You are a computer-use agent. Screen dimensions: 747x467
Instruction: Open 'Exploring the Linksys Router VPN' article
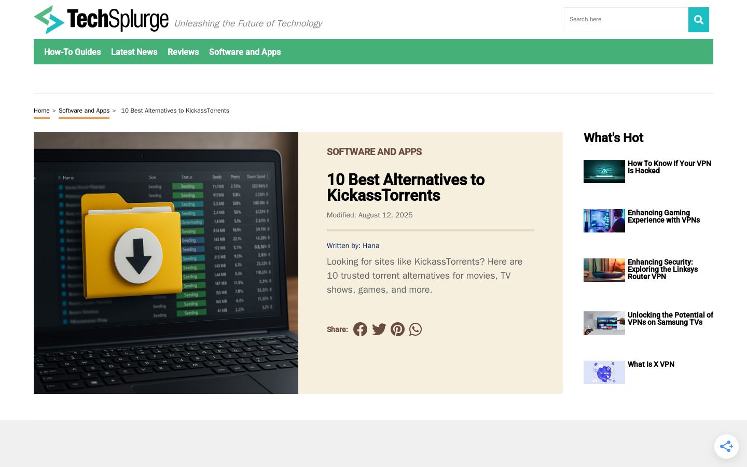tap(662, 269)
